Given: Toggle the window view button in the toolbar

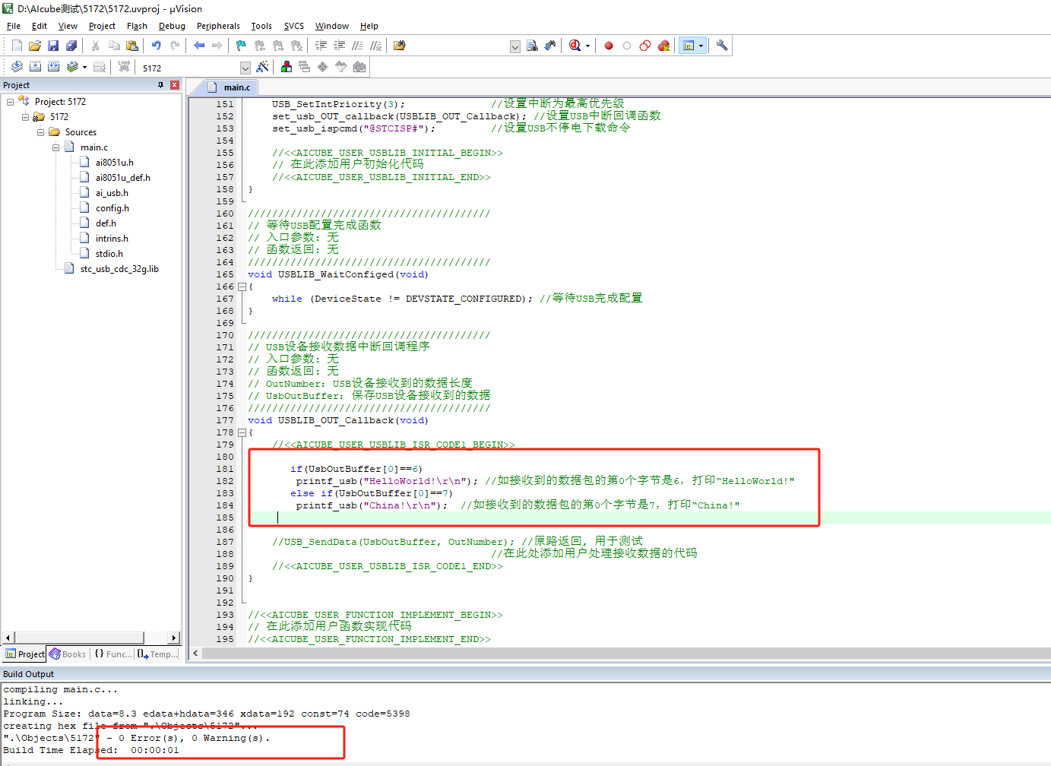Looking at the screenshot, I should [x=688, y=46].
